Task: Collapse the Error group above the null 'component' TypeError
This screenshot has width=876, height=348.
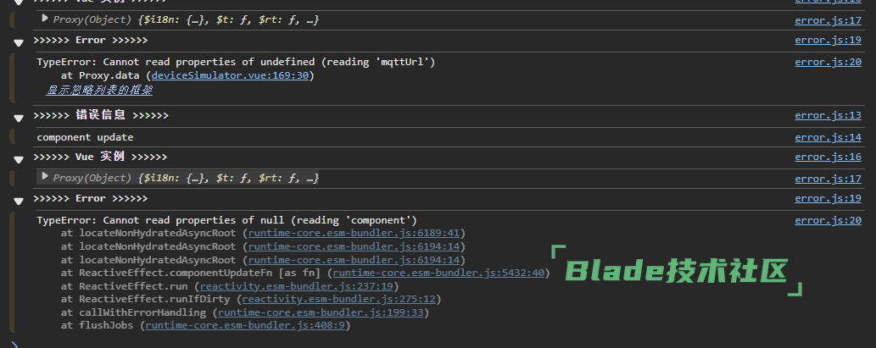Action: pyautogui.click(x=18, y=200)
